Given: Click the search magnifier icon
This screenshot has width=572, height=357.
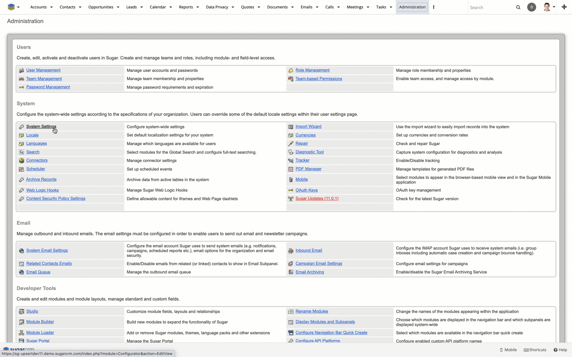Looking at the screenshot, I should click(x=518, y=7).
